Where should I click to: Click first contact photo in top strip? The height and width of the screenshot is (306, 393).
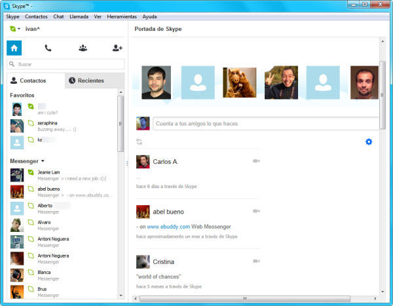156,83
